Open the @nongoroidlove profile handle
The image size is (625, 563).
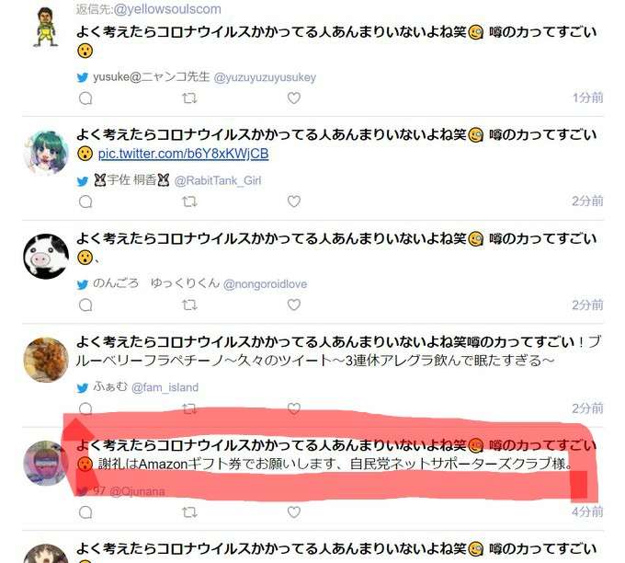[x=265, y=284]
